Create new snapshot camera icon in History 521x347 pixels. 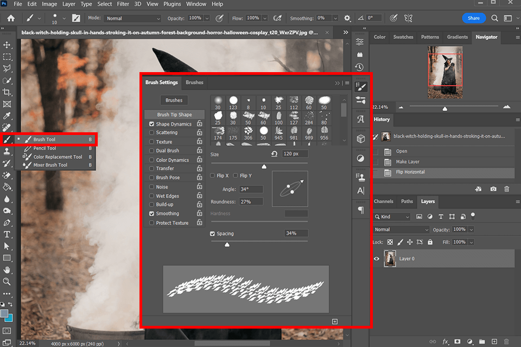coord(493,189)
